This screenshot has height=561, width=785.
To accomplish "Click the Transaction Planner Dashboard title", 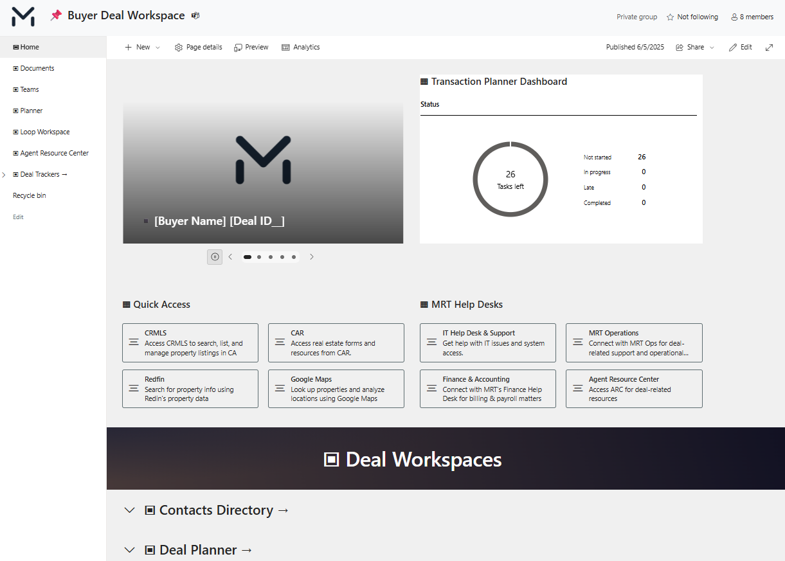I will point(494,82).
